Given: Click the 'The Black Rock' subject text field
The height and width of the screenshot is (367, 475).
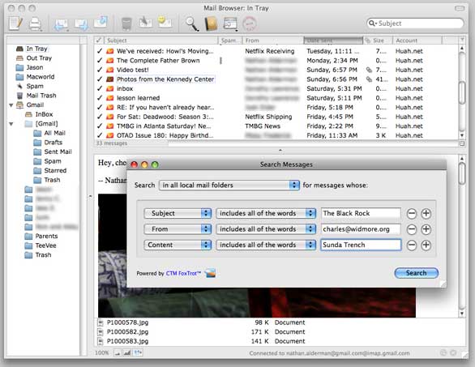Looking at the screenshot, I should click(x=361, y=213).
